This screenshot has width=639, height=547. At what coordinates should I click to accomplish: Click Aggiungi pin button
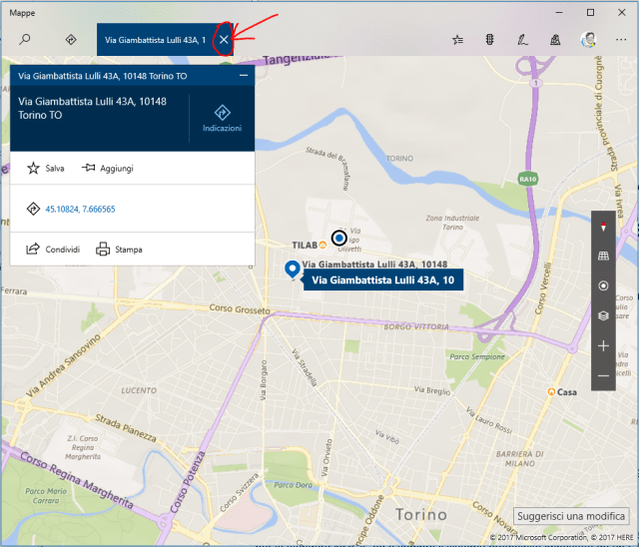(108, 169)
